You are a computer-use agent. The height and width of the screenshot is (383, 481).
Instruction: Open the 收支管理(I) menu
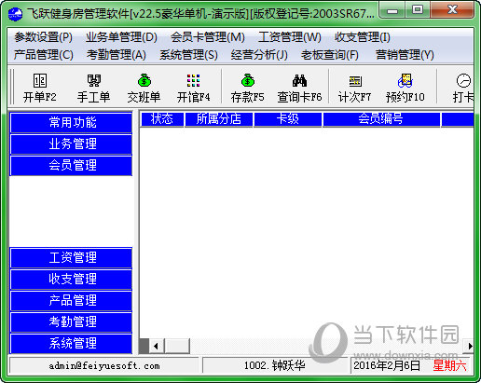(363, 37)
